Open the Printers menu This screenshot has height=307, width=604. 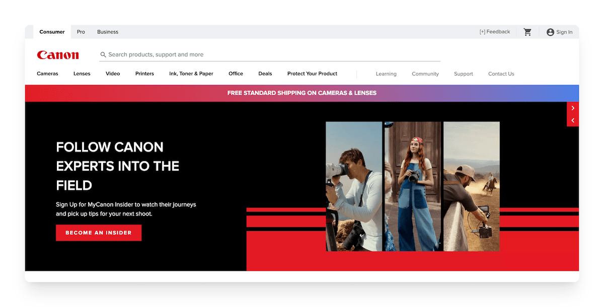[x=144, y=73]
